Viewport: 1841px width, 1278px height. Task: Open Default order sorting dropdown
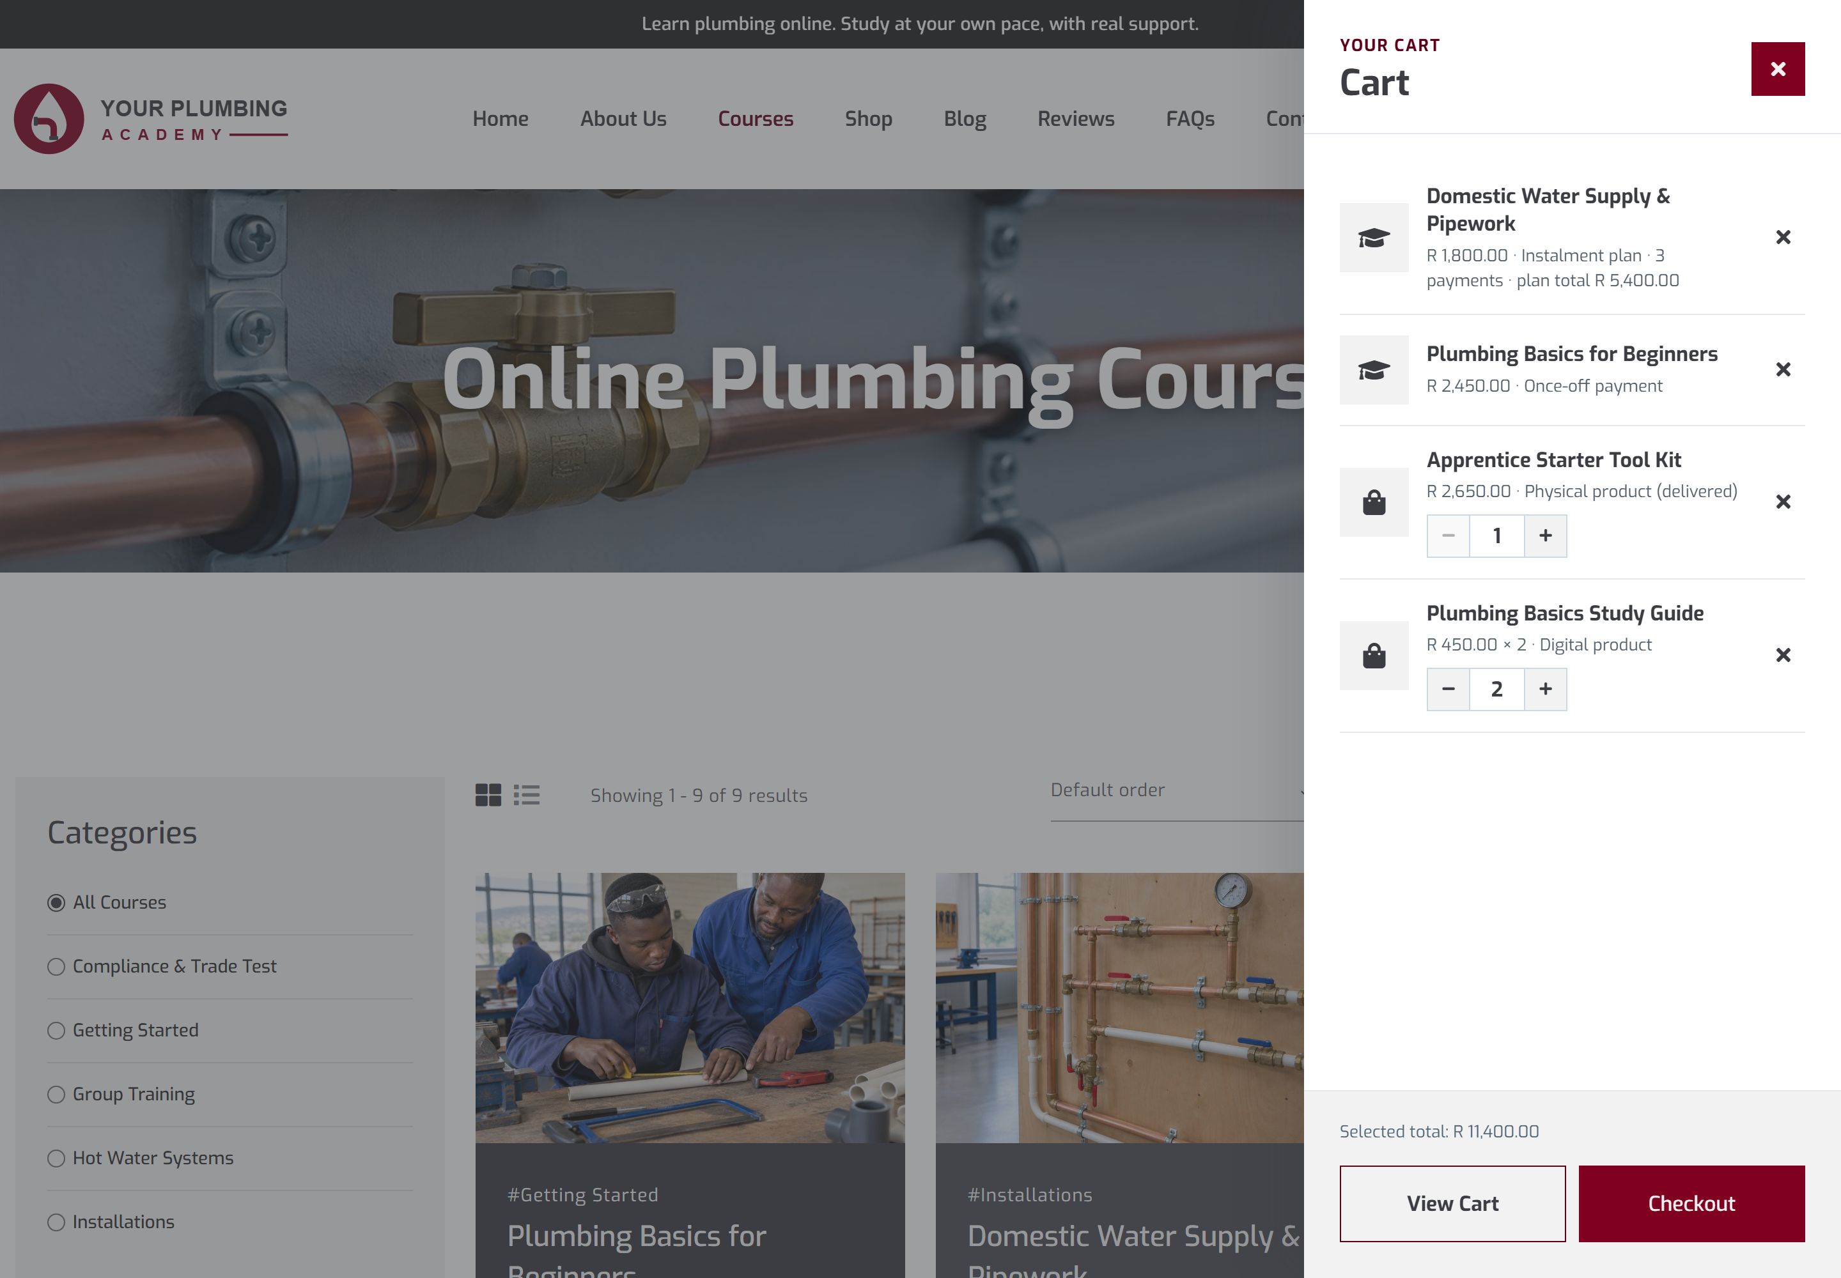point(1177,791)
